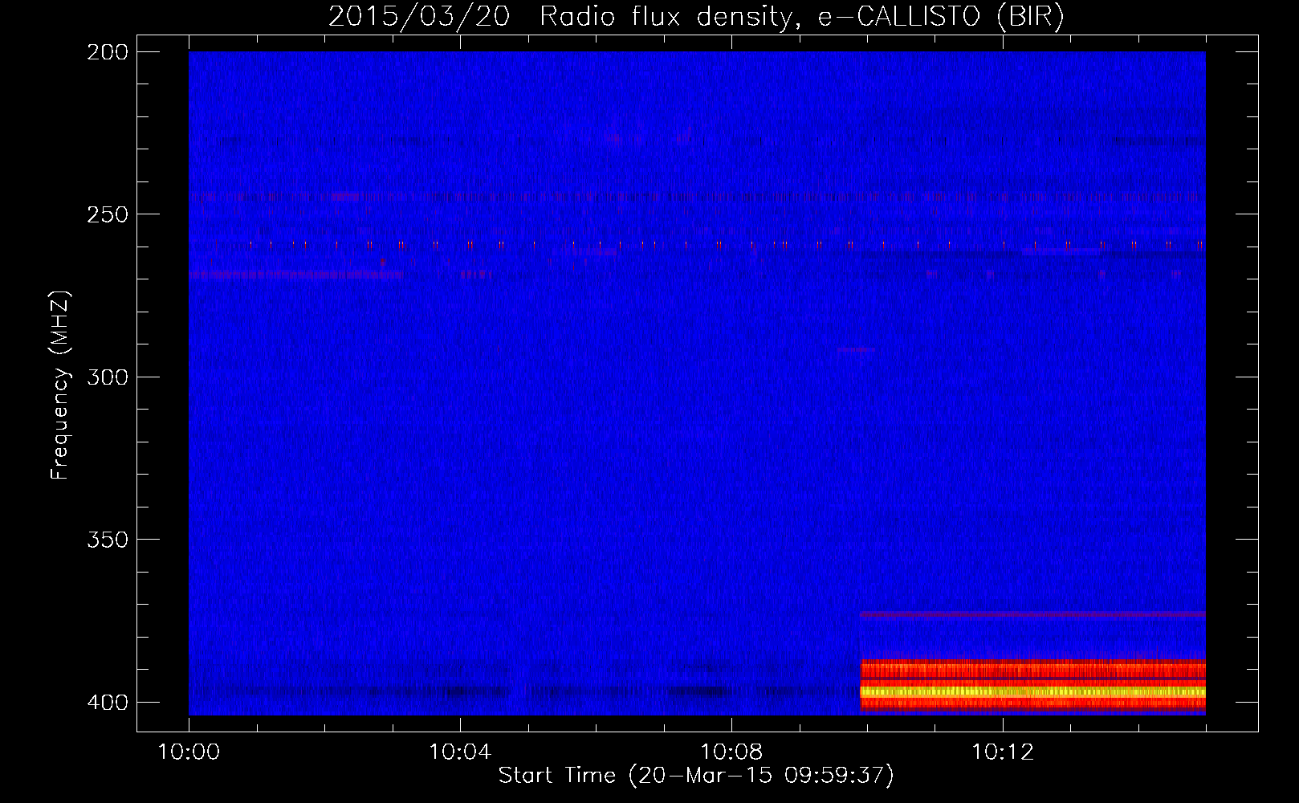Click the bright yellow emission band near 400 MHz
Image resolution: width=1299 pixels, height=803 pixels.
click(1032, 691)
